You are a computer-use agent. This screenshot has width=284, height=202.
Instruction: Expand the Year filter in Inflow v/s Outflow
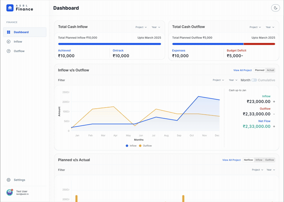point(233,80)
